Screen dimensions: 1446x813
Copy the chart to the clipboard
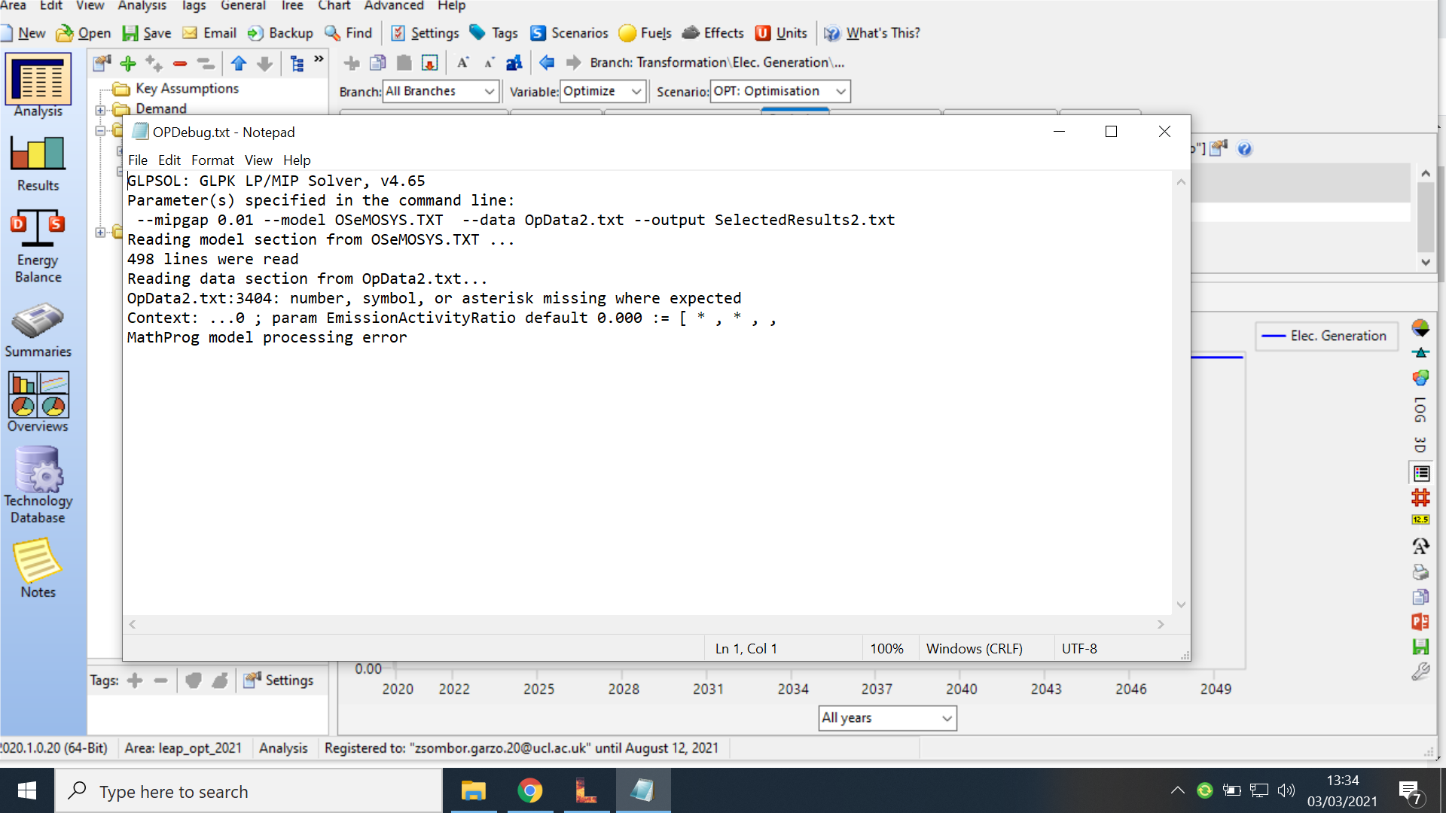click(1420, 597)
